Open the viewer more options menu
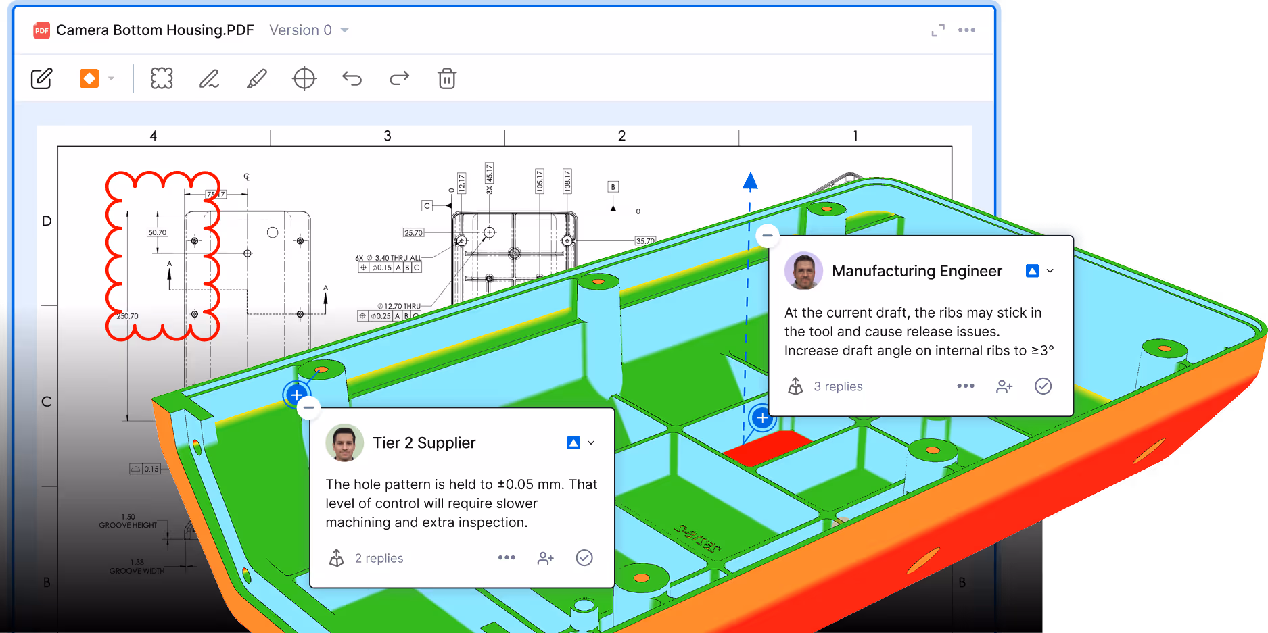This screenshot has height=633, width=1268. coord(966,30)
